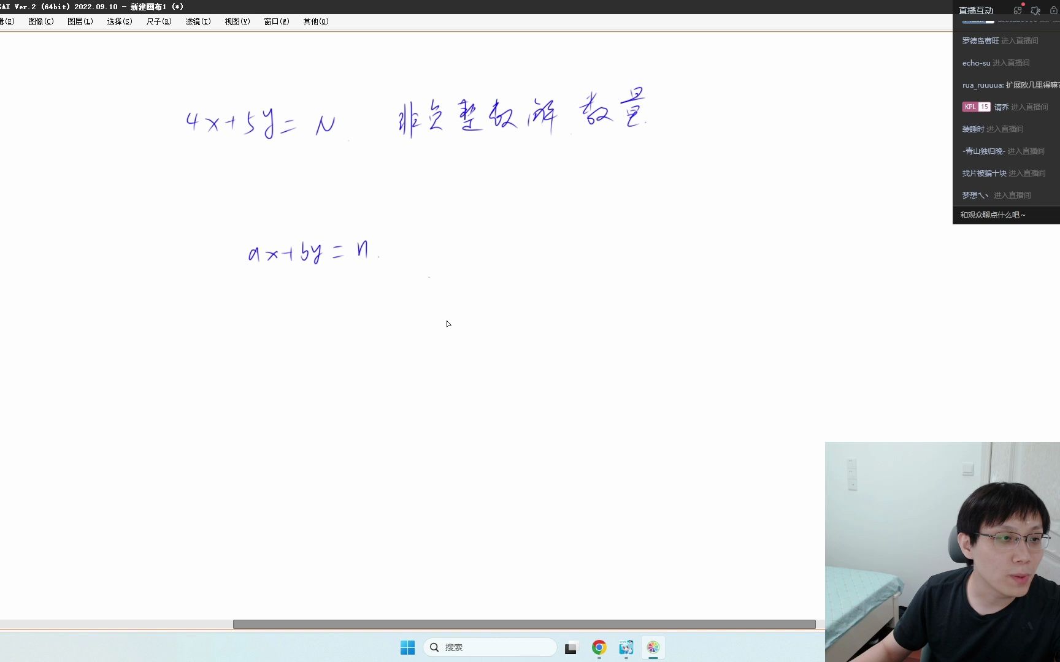Click the 和观众聊点什么吧 chat input field
This screenshot has width=1060, height=662.
(1006, 215)
